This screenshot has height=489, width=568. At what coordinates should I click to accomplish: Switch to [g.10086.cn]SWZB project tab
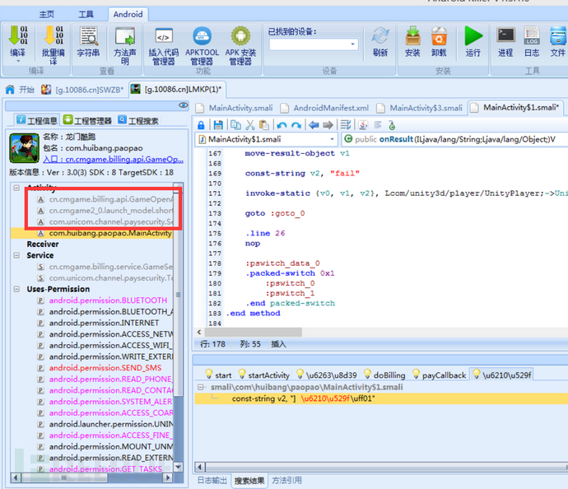82,90
